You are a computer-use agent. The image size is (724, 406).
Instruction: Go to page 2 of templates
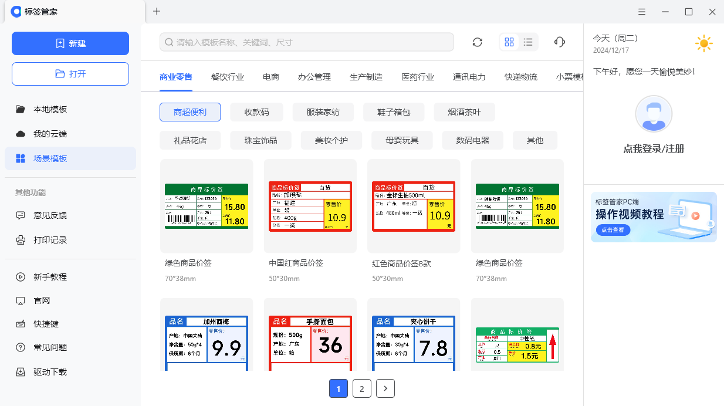pyautogui.click(x=362, y=388)
